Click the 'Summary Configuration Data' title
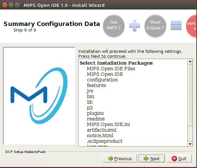This screenshot has height=168, width=197. click(52, 24)
